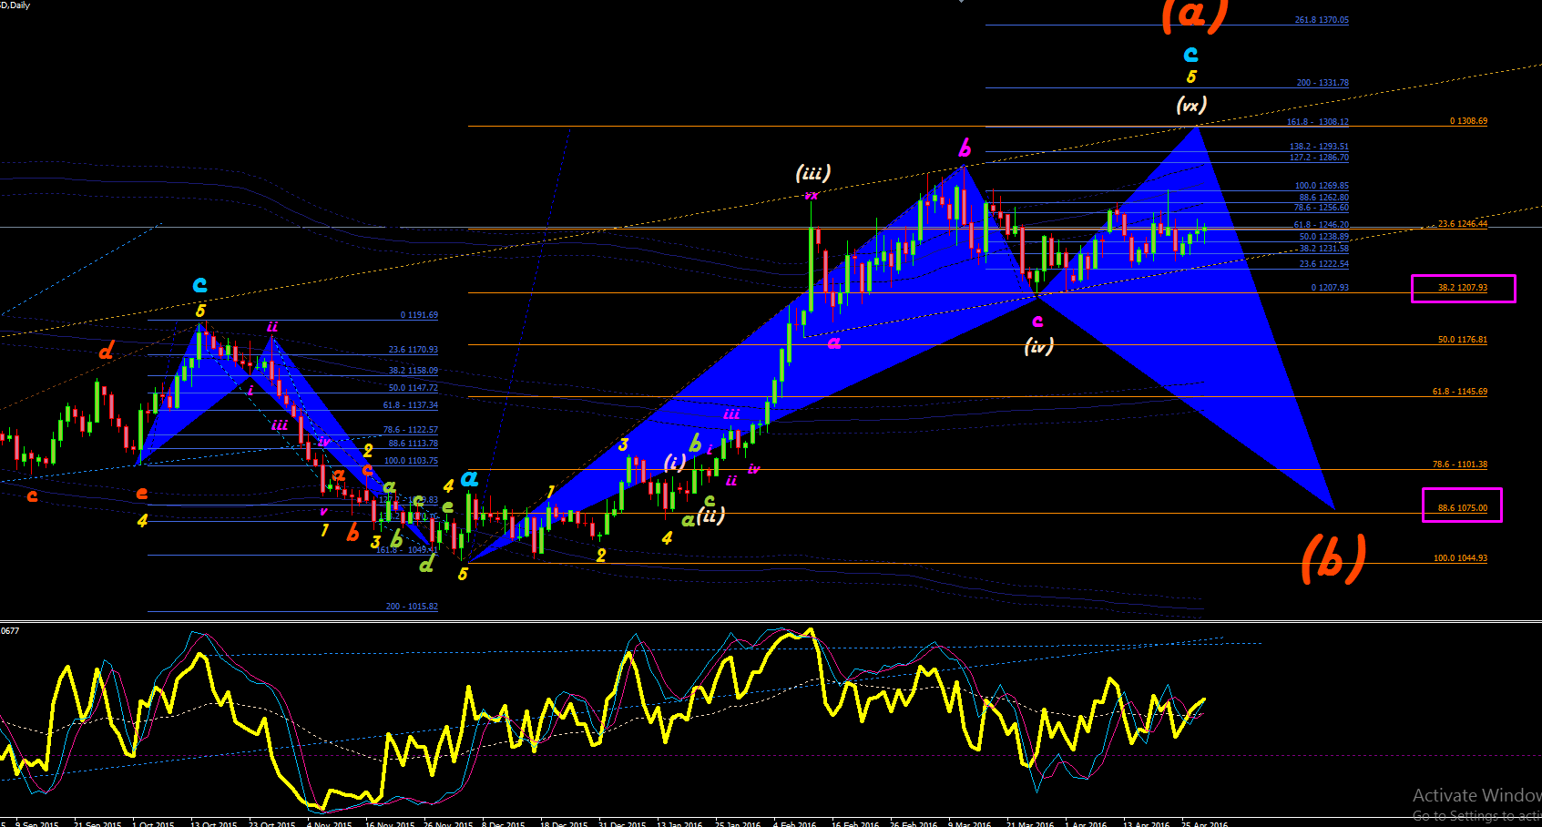
Task: Click the 4 Nov 2015 date marker
Action: point(329,823)
